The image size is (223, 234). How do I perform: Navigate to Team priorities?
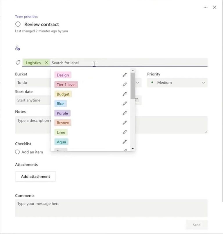(x=26, y=16)
